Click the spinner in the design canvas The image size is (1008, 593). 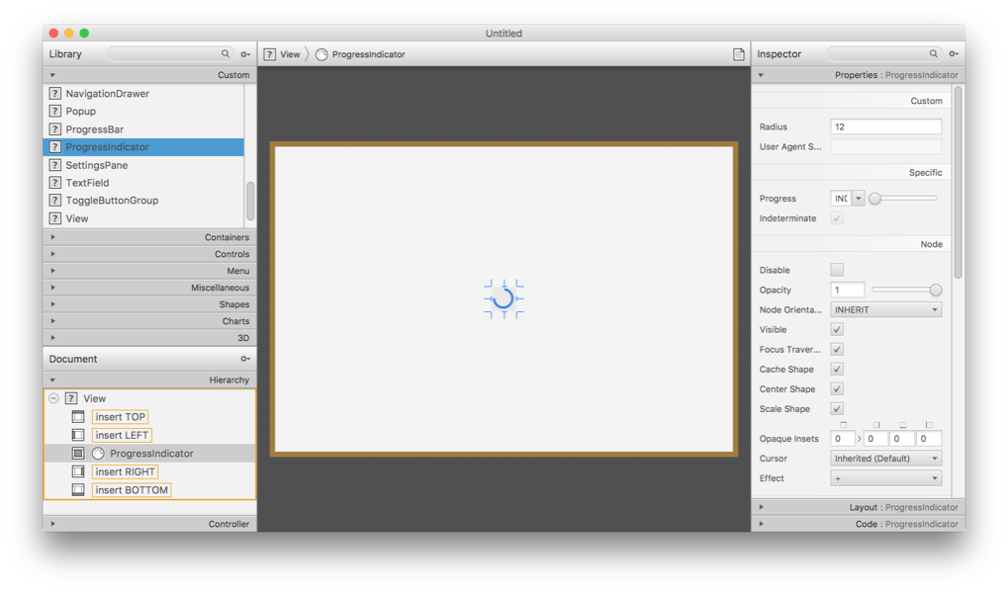pyautogui.click(x=504, y=298)
